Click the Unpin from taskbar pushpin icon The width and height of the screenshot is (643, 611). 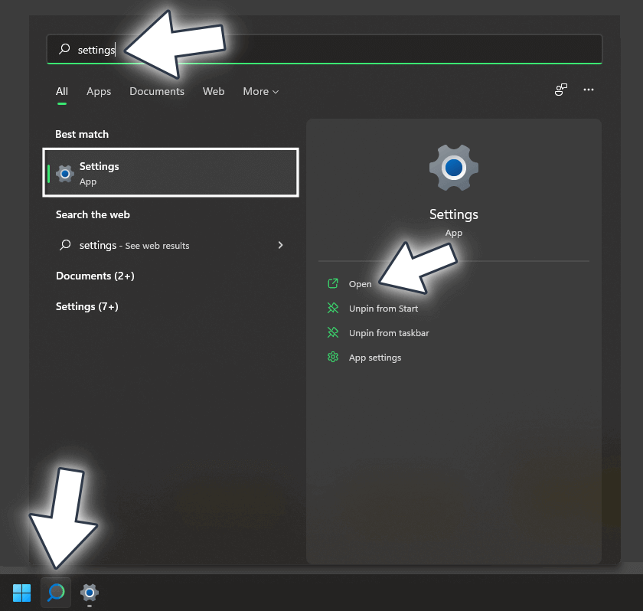(332, 332)
